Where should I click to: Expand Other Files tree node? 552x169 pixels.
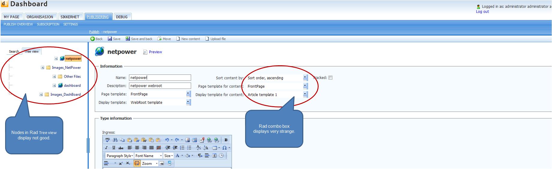pos(54,77)
